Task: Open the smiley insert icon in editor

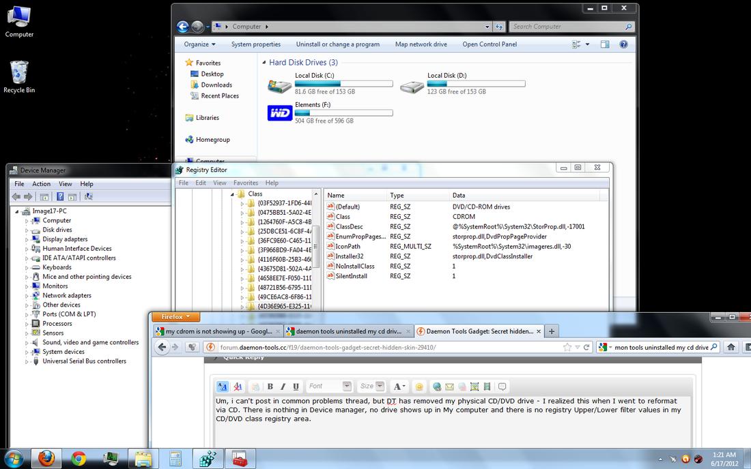Action: (419, 387)
